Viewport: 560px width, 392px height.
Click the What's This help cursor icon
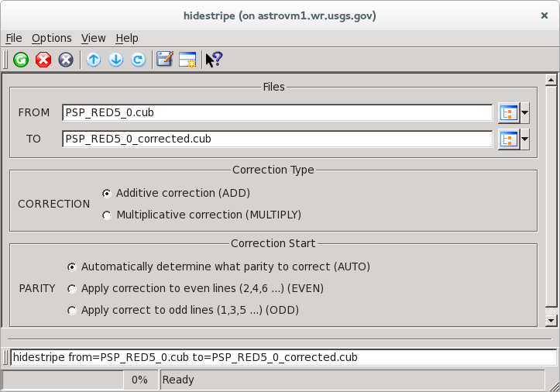(x=214, y=60)
